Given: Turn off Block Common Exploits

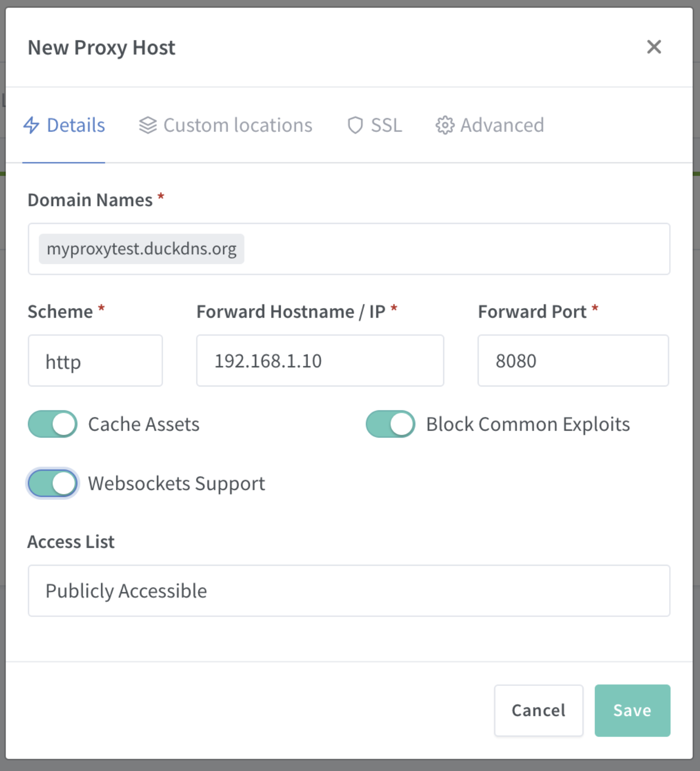Looking at the screenshot, I should pyautogui.click(x=391, y=424).
